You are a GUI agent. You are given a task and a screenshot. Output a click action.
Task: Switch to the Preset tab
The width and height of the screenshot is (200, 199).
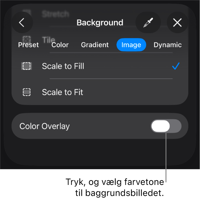click(28, 45)
